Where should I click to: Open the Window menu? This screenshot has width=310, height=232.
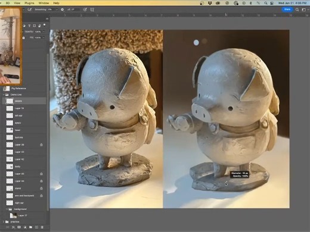(44, 3)
